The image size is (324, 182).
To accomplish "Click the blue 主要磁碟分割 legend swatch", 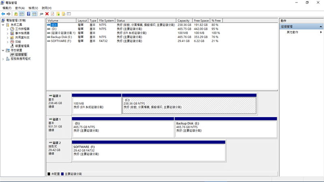I will (62, 174).
